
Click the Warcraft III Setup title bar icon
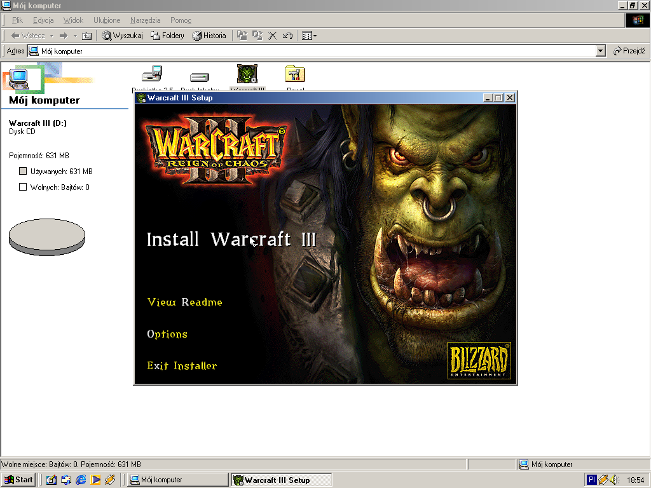141,98
